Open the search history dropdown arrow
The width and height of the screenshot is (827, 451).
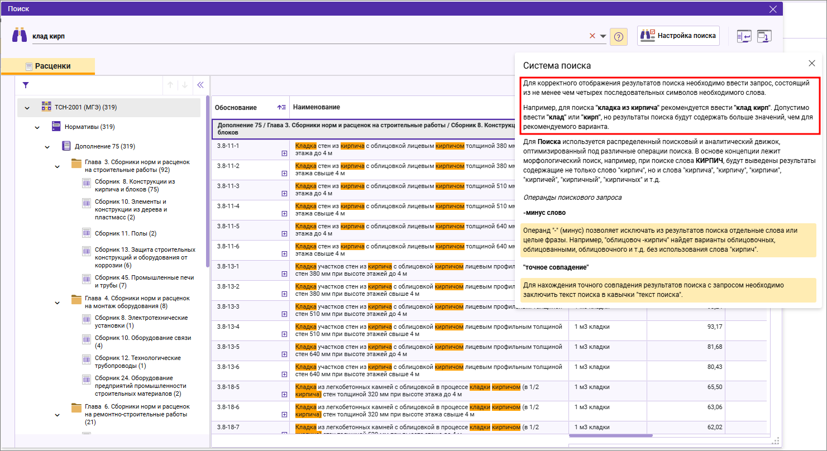tap(603, 36)
